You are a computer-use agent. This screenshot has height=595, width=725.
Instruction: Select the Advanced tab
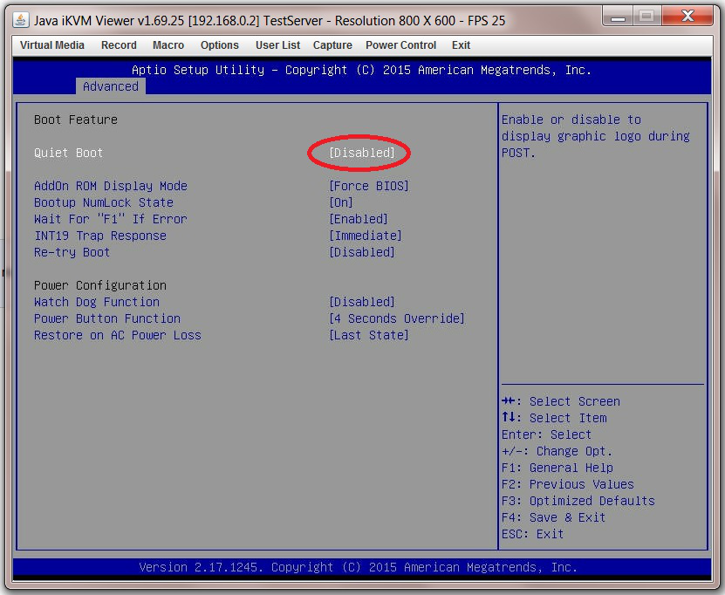point(110,86)
